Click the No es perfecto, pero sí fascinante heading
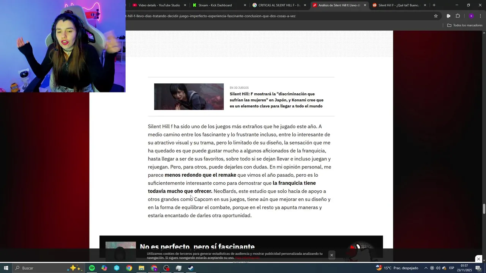 [x=197, y=247]
